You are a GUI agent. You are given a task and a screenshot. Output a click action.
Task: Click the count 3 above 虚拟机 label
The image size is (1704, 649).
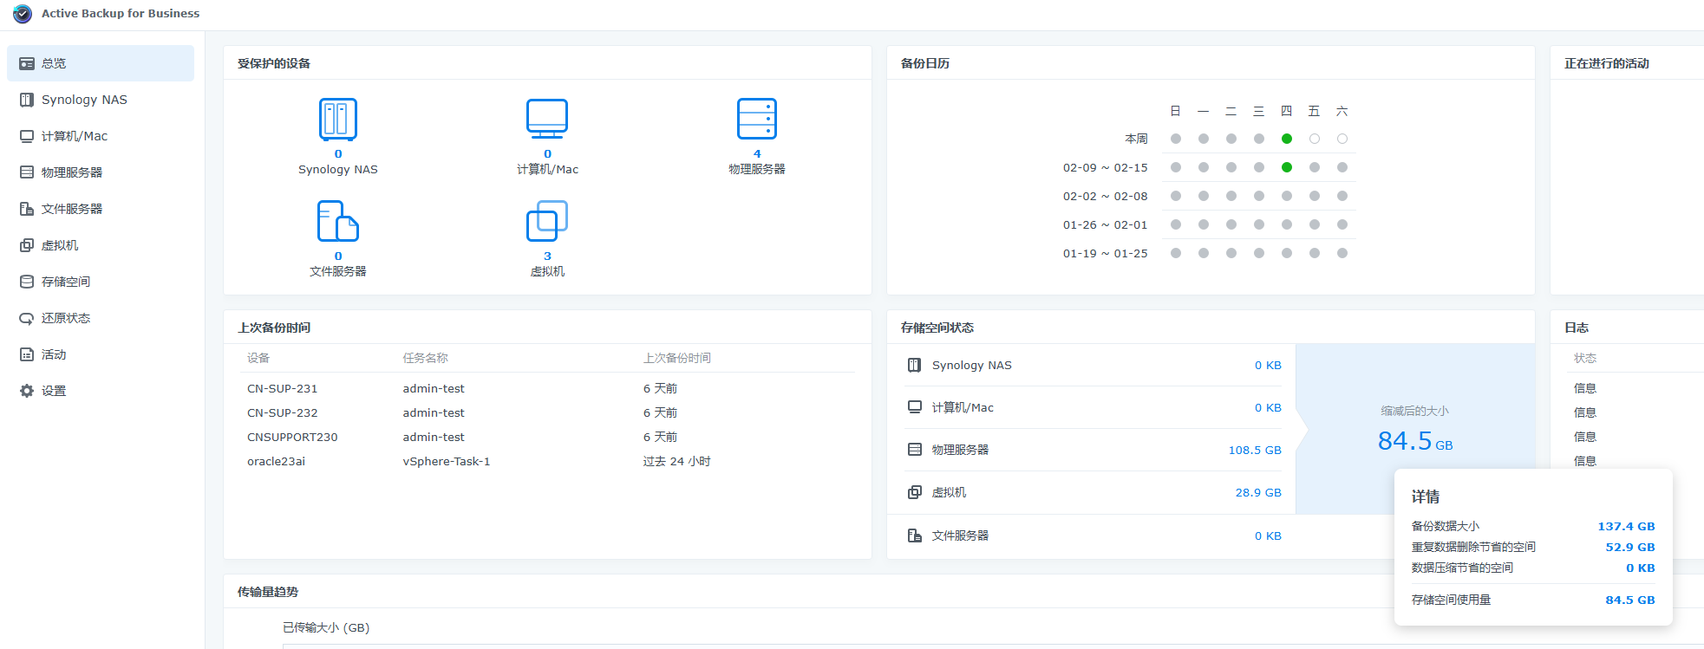547,256
